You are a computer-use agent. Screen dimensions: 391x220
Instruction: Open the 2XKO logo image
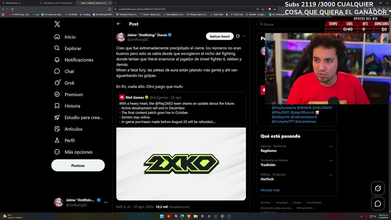(181, 164)
